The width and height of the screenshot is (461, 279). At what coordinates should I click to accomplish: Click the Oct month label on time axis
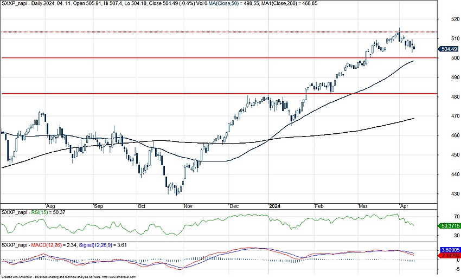[x=142, y=206]
